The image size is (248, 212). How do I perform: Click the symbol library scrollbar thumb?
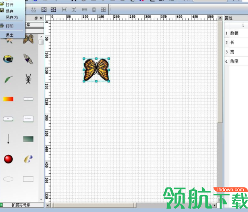click(41, 42)
